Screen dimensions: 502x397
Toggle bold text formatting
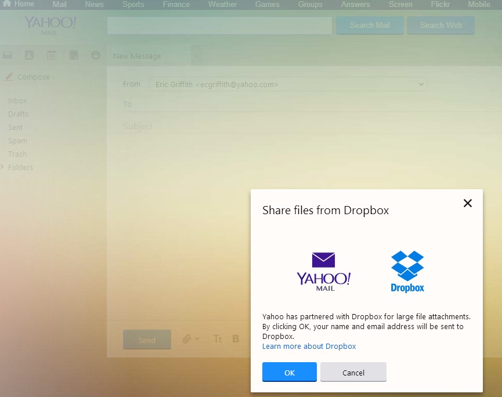[236, 339]
